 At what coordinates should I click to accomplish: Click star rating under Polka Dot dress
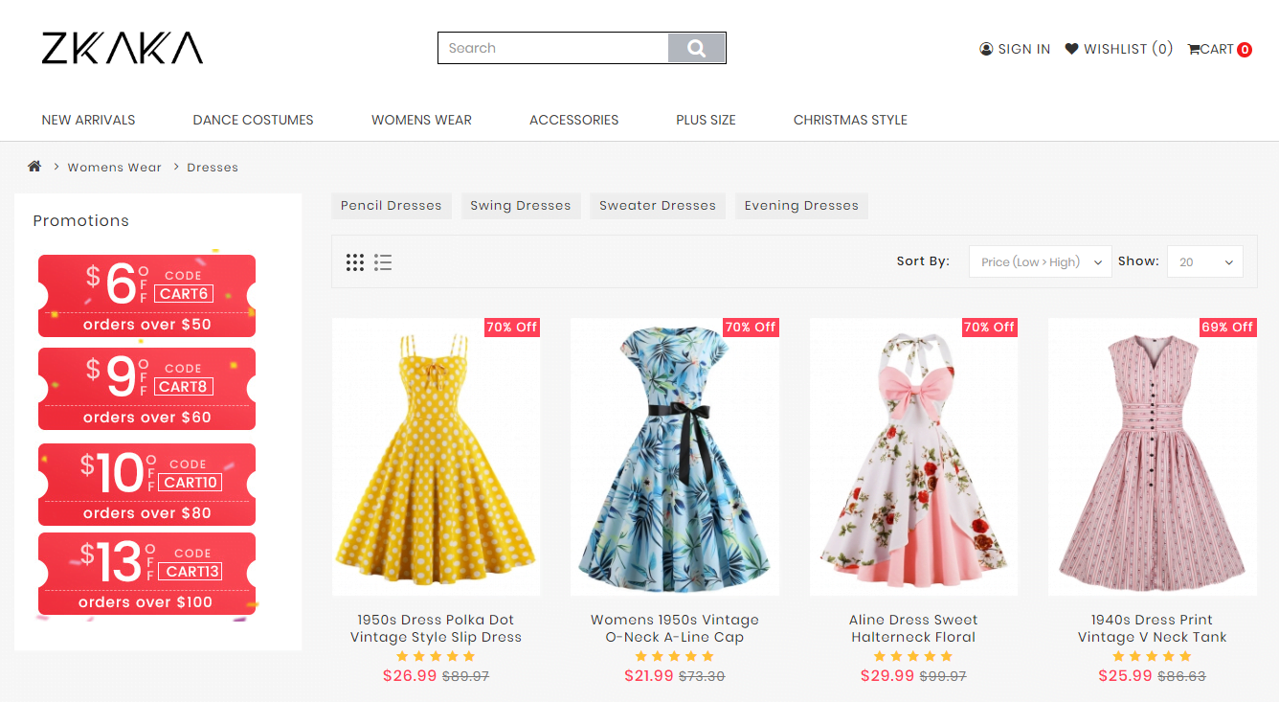(x=436, y=657)
